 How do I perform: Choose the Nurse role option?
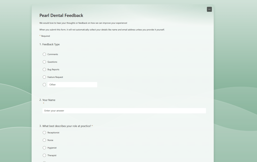[44, 140]
